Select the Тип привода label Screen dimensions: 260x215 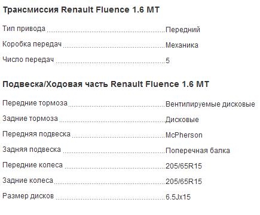(24, 29)
